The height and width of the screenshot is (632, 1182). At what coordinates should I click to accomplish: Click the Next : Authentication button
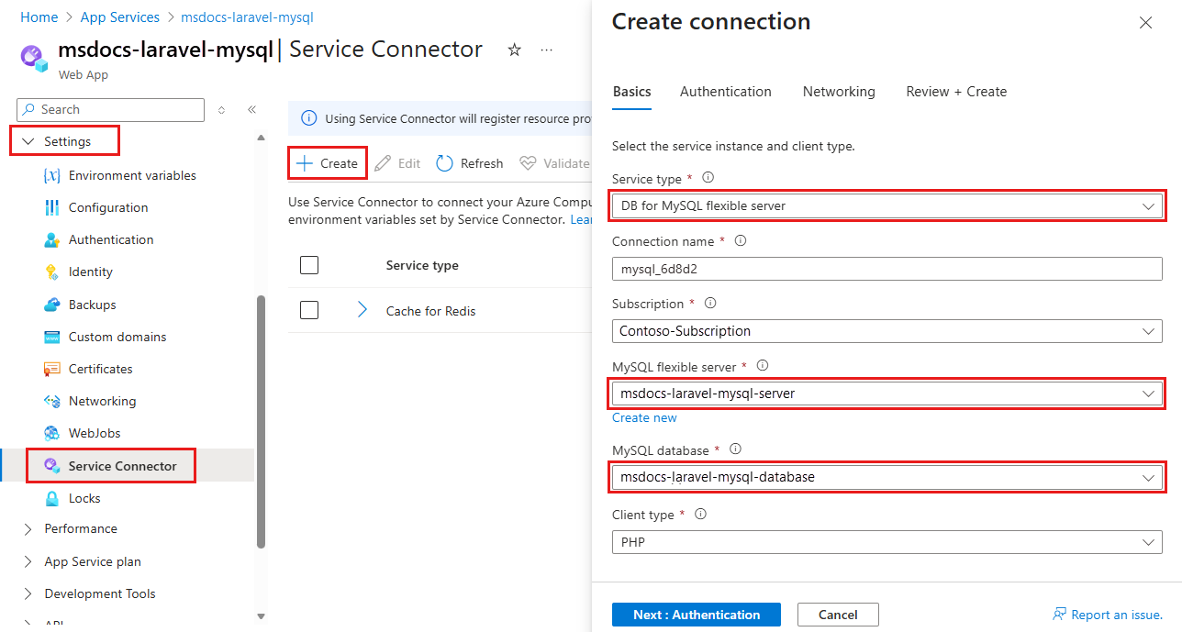pos(696,615)
